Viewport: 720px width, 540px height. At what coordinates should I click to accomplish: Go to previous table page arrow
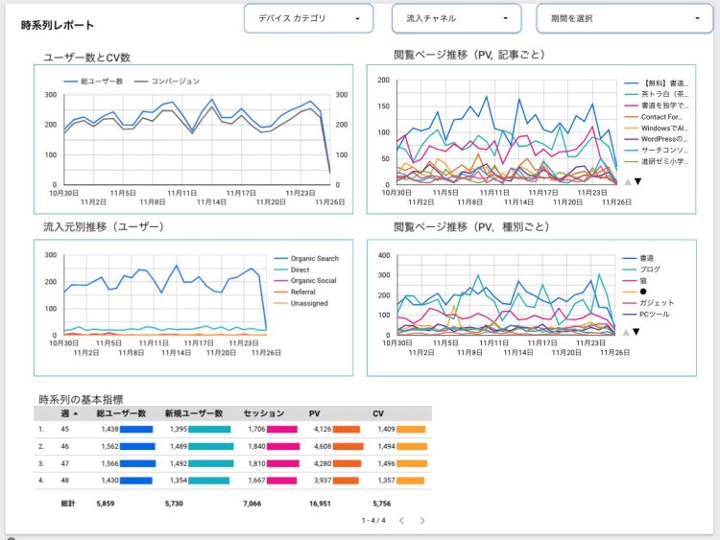[x=402, y=520]
